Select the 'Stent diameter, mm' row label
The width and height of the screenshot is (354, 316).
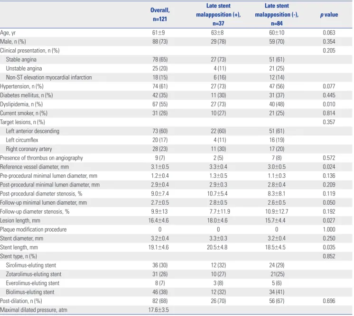21,238
